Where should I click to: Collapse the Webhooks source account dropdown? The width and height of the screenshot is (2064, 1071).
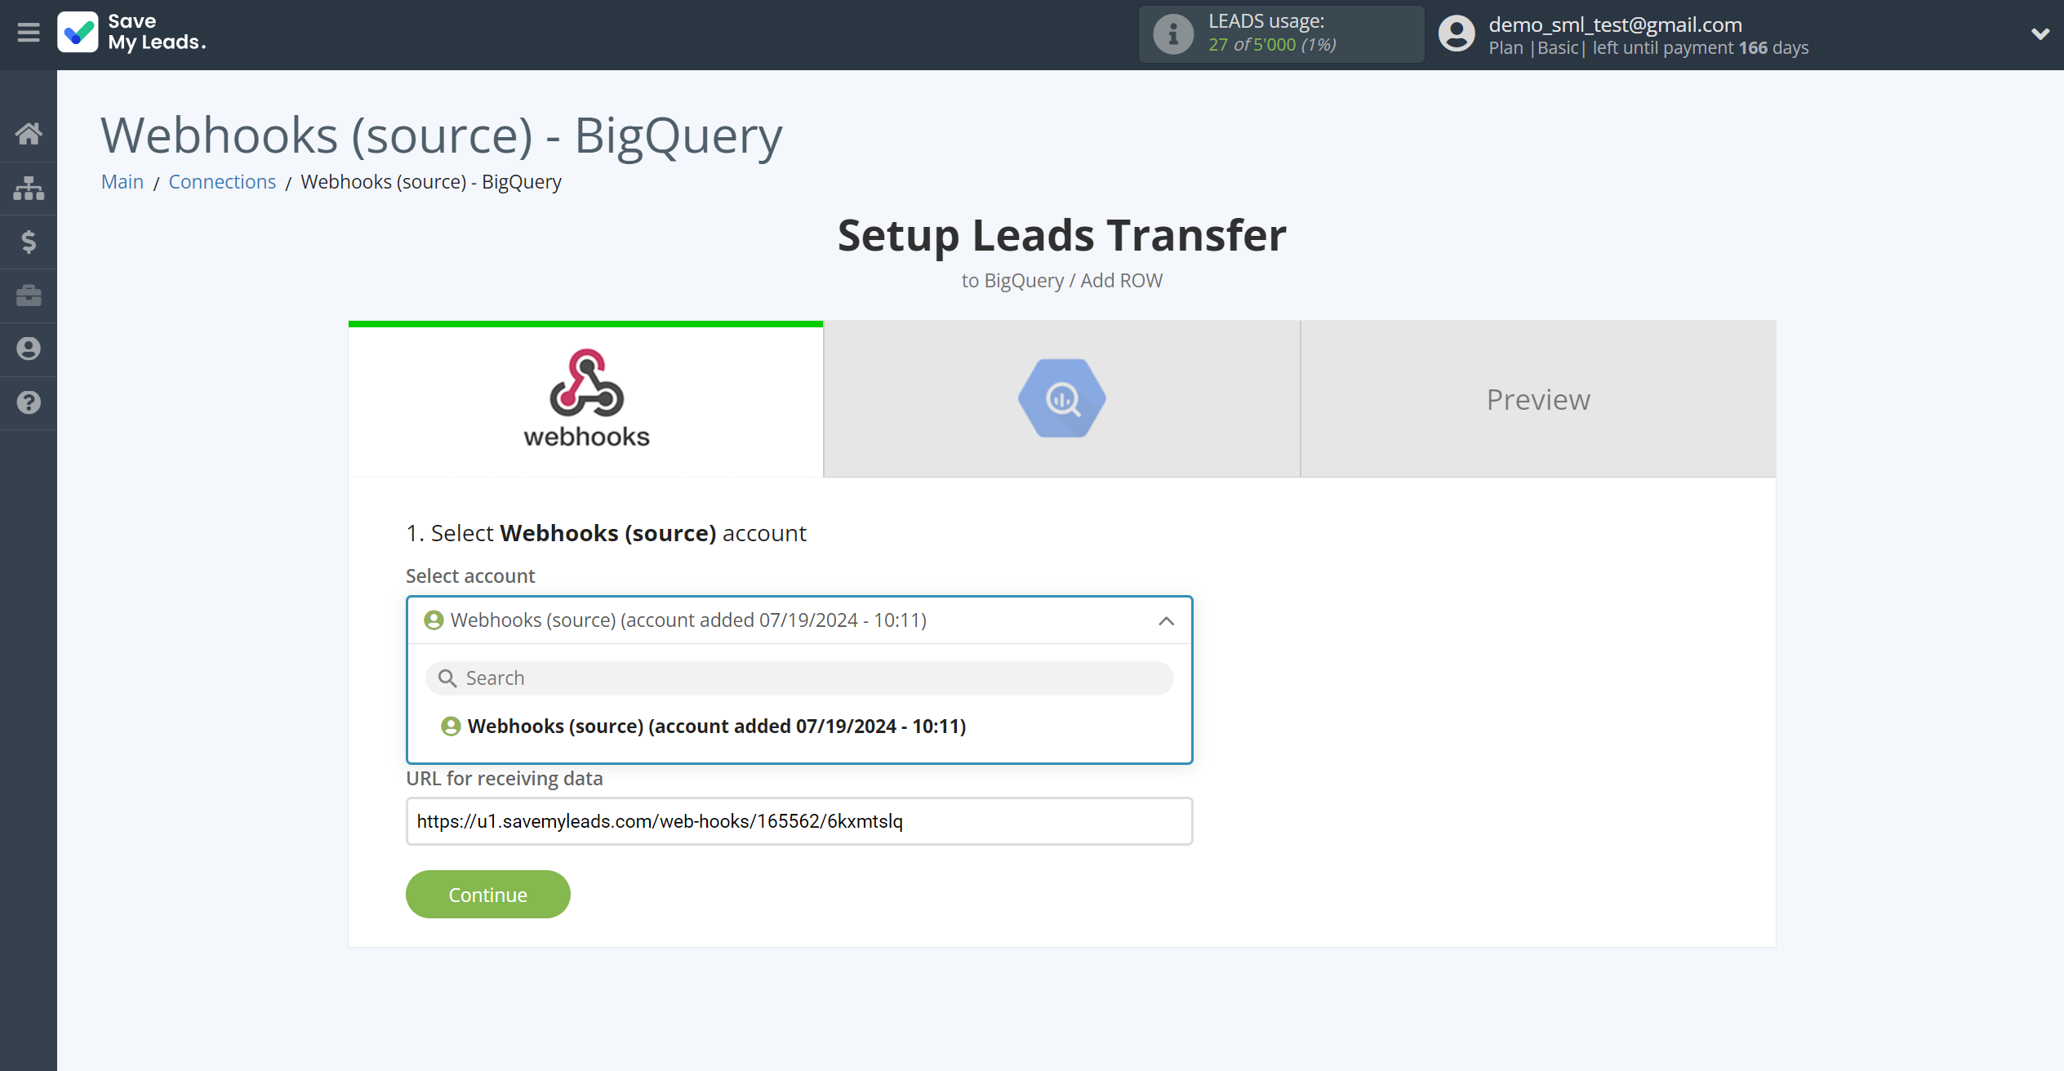pyautogui.click(x=1166, y=620)
